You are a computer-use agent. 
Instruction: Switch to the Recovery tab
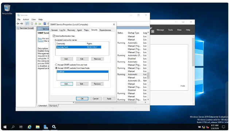[x=71, y=30]
